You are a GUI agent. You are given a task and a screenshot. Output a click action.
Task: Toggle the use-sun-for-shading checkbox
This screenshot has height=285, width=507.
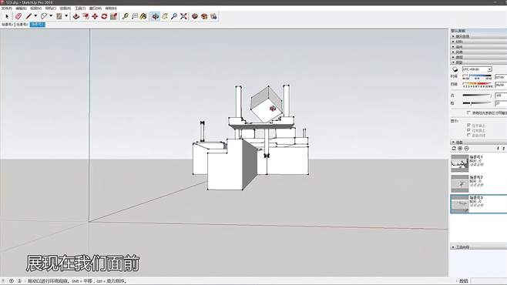[x=468, y=112]
